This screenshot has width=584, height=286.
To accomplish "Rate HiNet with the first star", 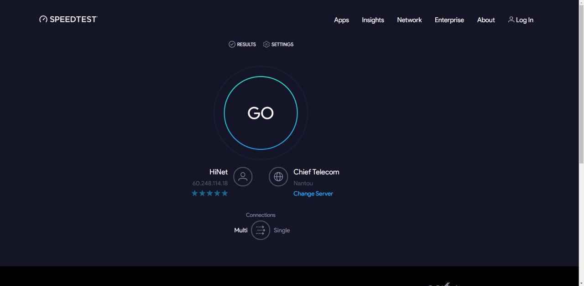I will click(x=195, y=193).
